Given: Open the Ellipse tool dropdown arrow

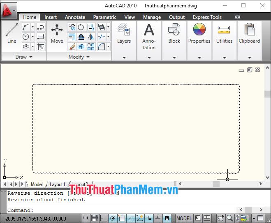Looking at the screenshot, I should click(x=32, y=47).
